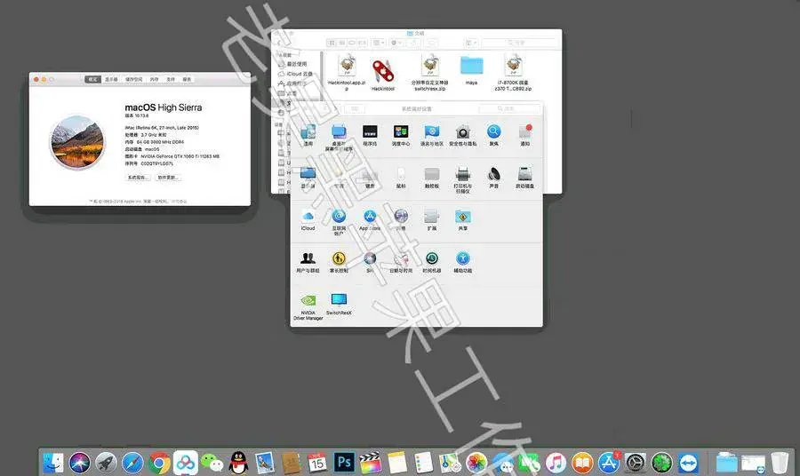This screenshot has height=476, width=800.
Task: Click the 显示全部 button in System Preferences toolbar
Action: 355,109
